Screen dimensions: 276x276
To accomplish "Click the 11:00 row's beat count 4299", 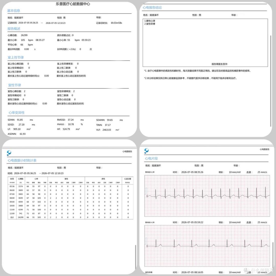I will pyautogui.click(x=21, y=210).
